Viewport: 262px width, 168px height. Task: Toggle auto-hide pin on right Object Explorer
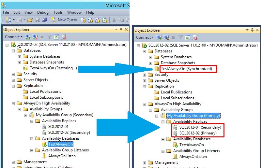[x=252, y=30]
